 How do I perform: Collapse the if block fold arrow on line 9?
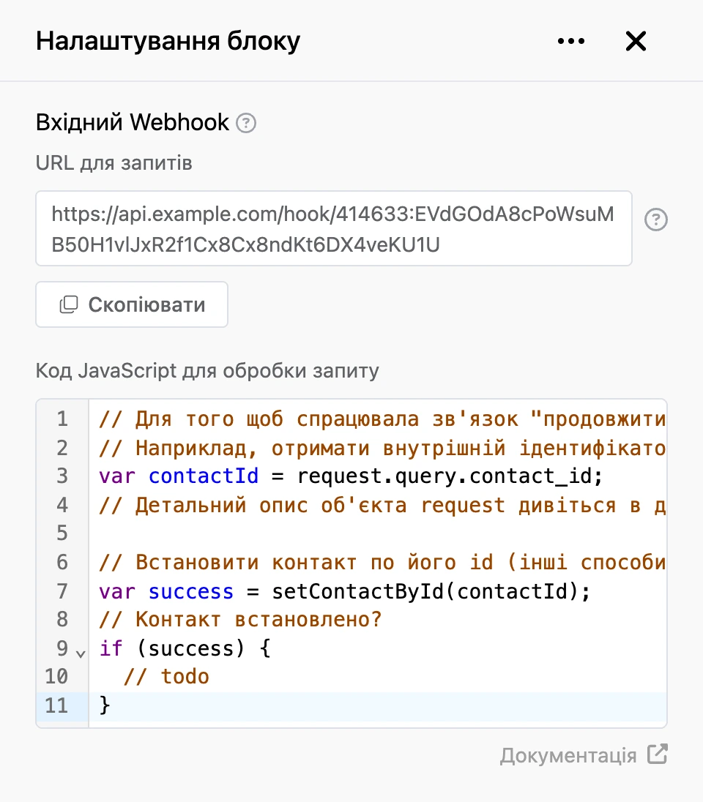81,653
